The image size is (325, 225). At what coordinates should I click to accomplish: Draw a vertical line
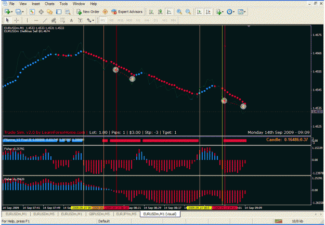(x=27, y=20)
